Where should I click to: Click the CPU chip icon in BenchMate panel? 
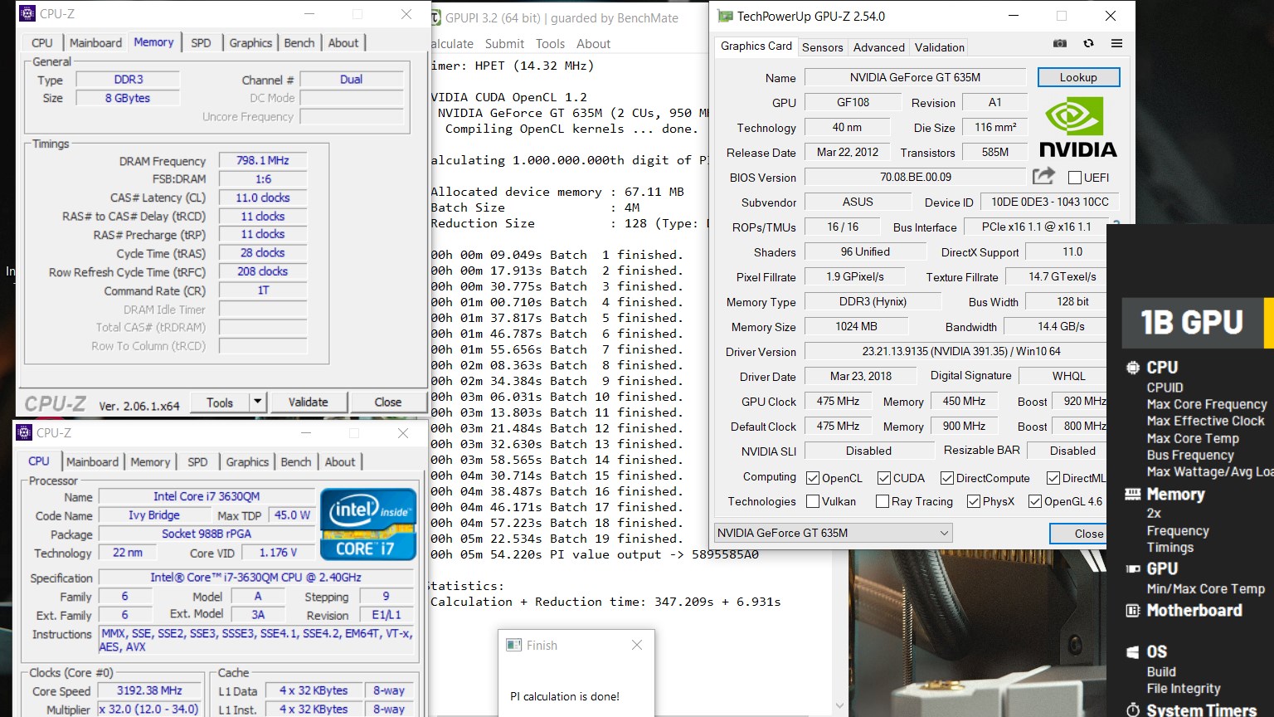coord(1132,368)
